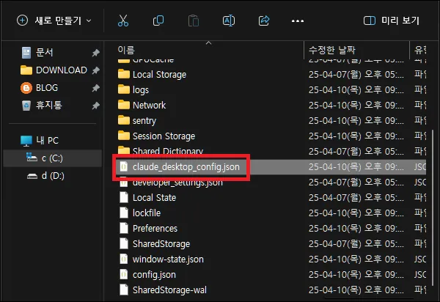Click the modified date of config.json
Screen dimensions: 440x302
[x=356, y=275]
